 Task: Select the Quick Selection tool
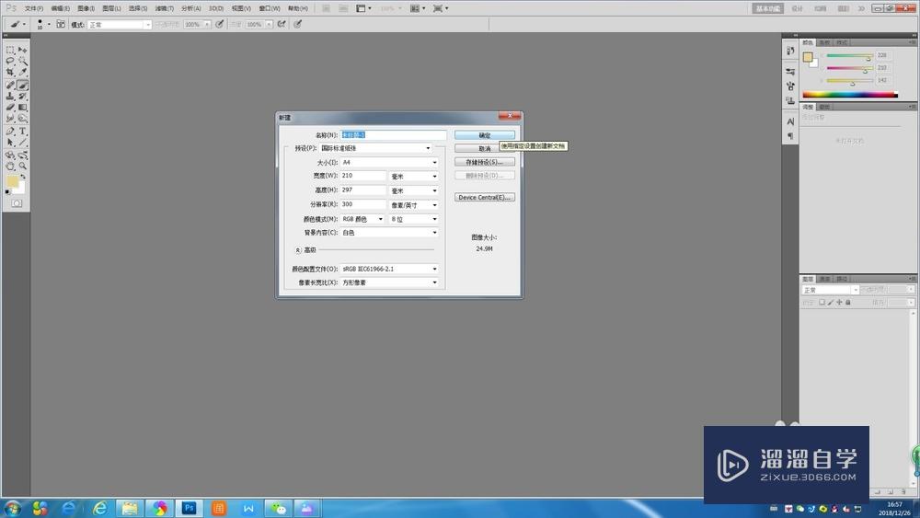[x=22, y=62]
